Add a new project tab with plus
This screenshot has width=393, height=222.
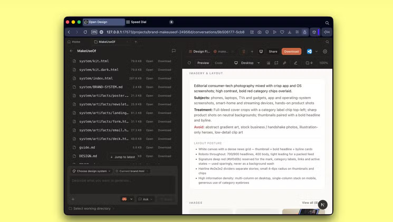(136, 42)
